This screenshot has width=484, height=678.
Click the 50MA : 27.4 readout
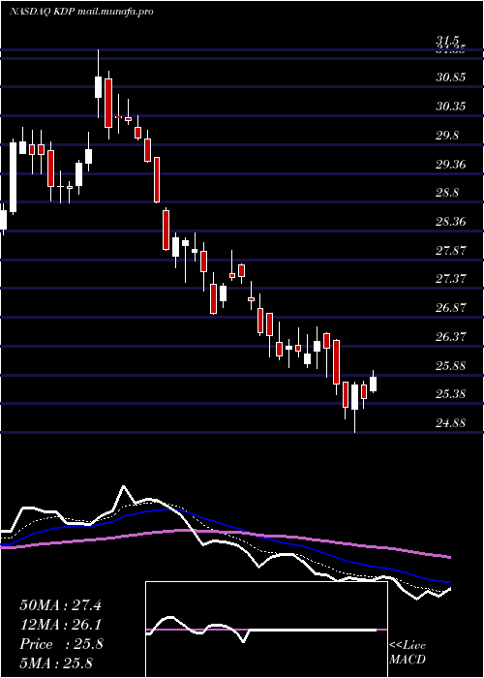(x=61, y=605)
